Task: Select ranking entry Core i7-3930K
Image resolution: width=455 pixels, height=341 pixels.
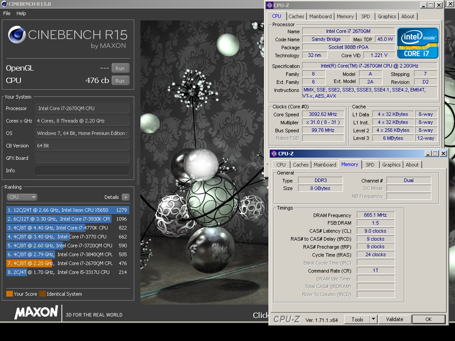Action: pyautogui.click(x=68, y=219)
